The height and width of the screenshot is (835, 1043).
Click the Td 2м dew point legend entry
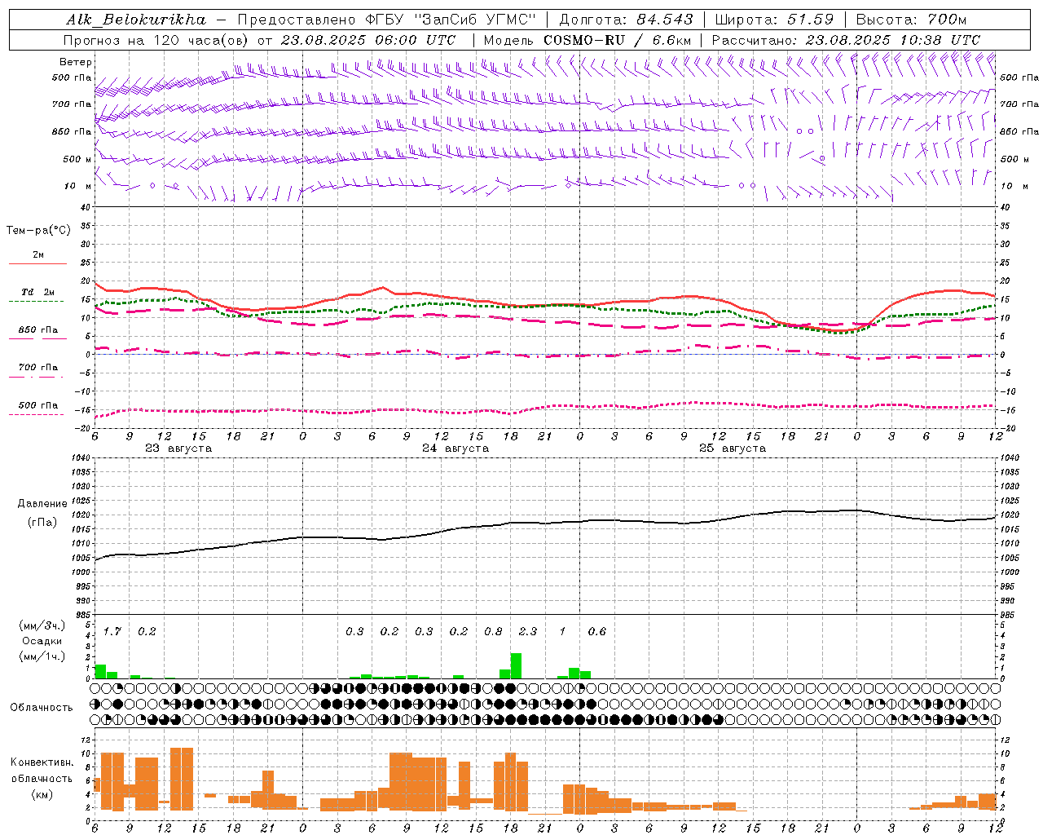coord(37,292)
